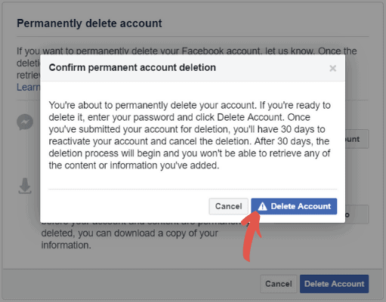
Task: Confirm with the dialog's Delete Account button
Action: tap(294, 206)
